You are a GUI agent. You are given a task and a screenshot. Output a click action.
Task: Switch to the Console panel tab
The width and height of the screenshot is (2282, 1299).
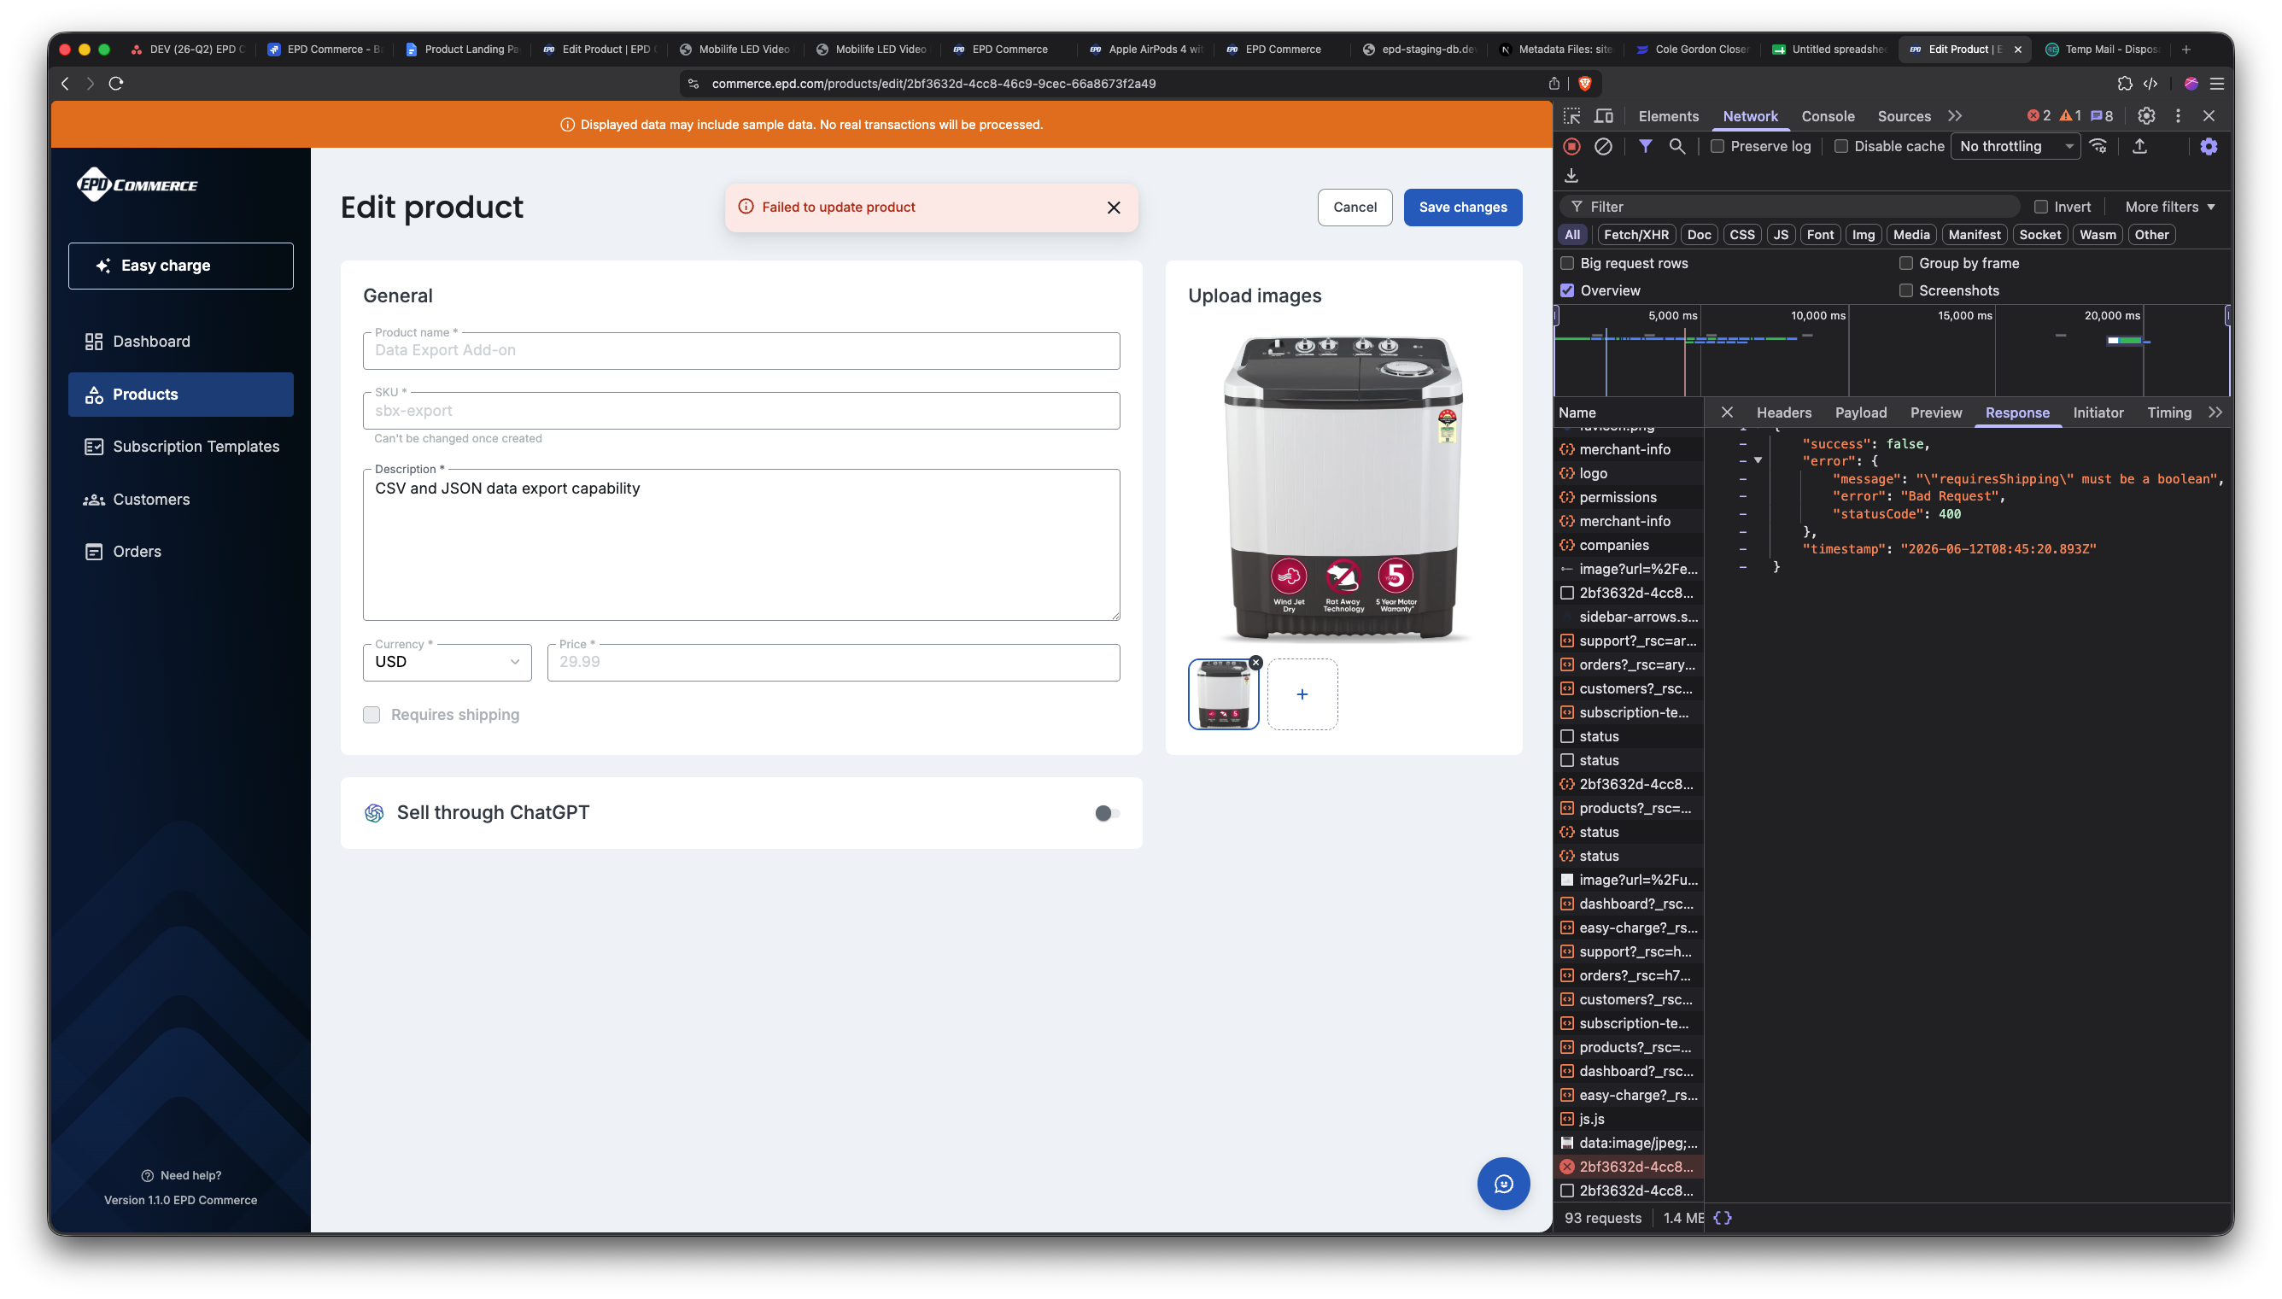[1827, 116]
